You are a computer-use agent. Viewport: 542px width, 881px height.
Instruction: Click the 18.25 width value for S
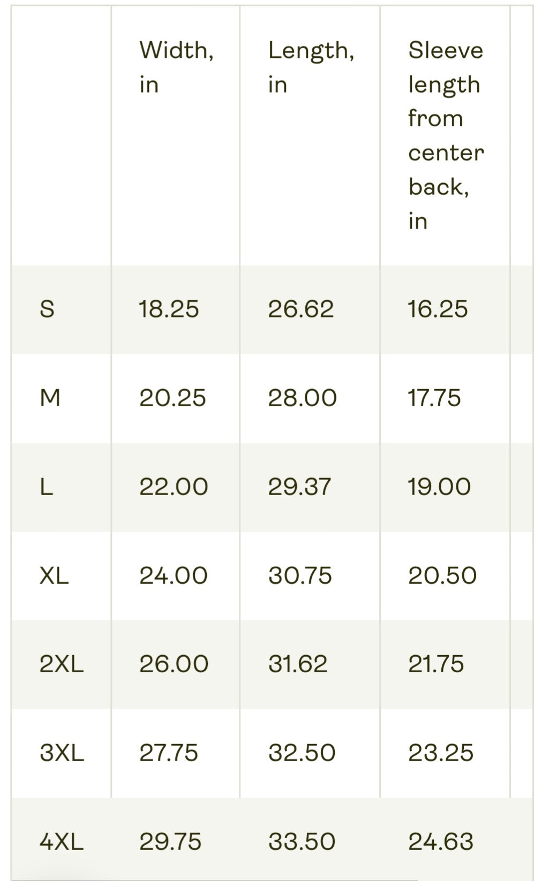169,309
